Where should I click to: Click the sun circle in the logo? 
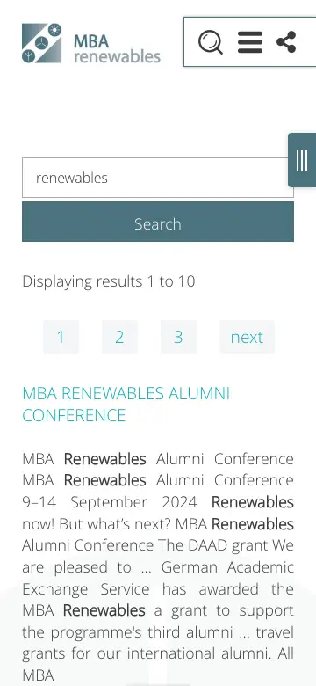click(54, 30)
